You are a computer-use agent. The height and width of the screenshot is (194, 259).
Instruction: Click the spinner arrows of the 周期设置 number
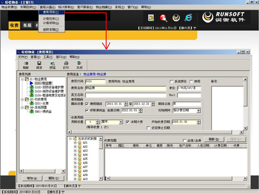pos(98,122)
